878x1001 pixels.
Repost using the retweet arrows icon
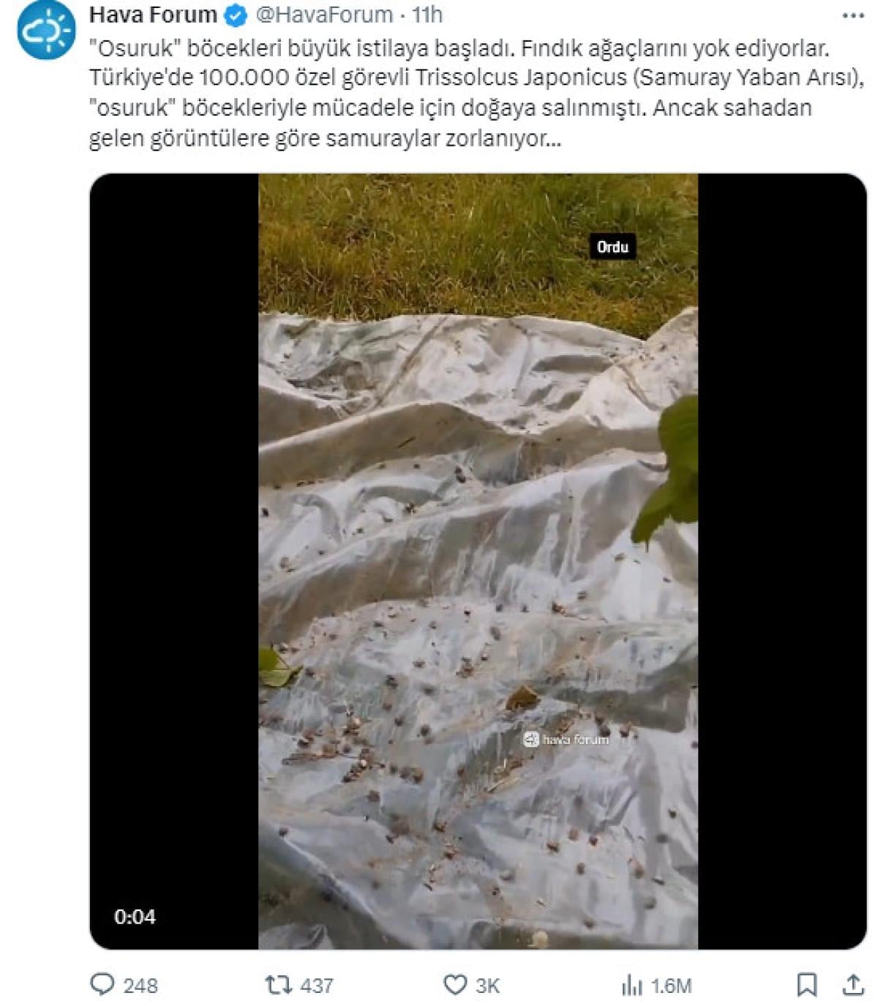click(279, 984)
